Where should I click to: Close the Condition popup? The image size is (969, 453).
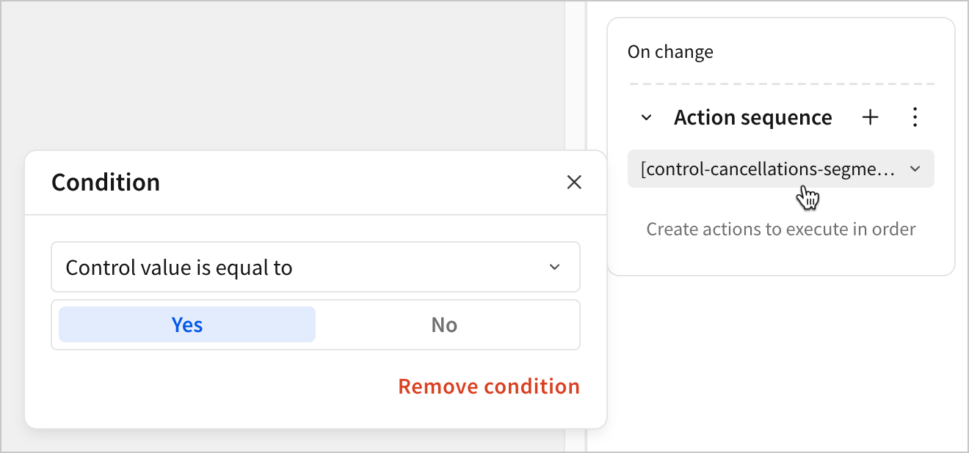(574, 183)
